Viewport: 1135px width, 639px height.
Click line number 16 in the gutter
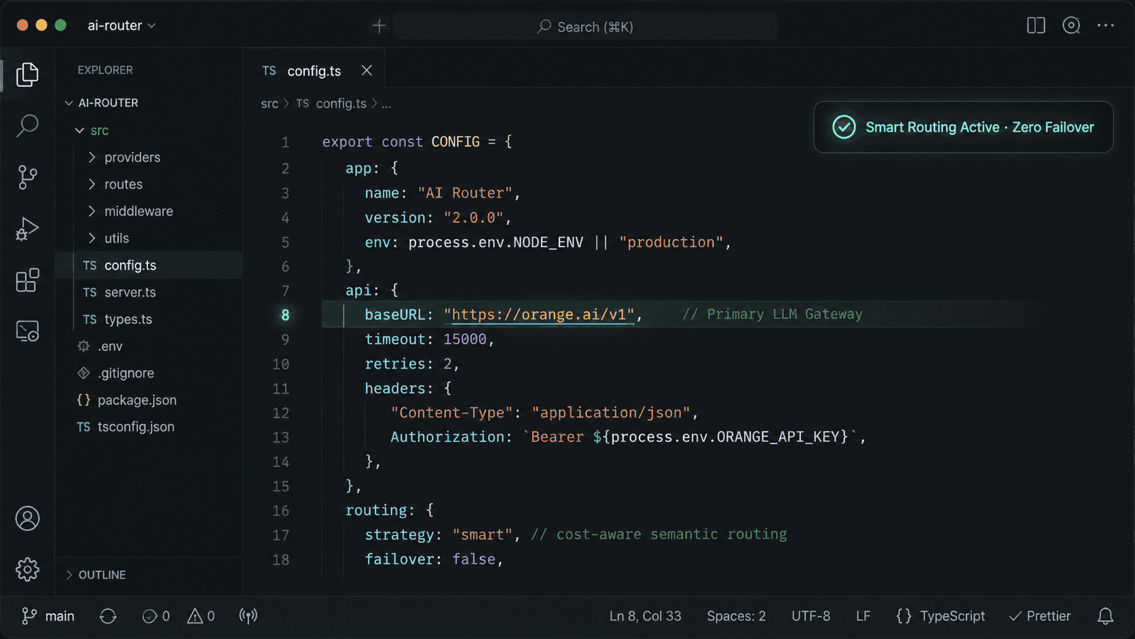(280, 511)
